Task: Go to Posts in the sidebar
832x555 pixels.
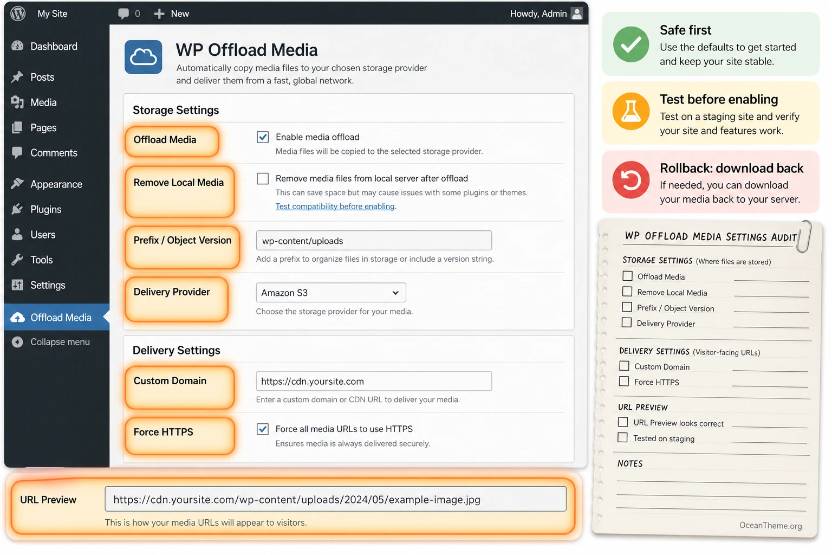Action: (57, 77)
